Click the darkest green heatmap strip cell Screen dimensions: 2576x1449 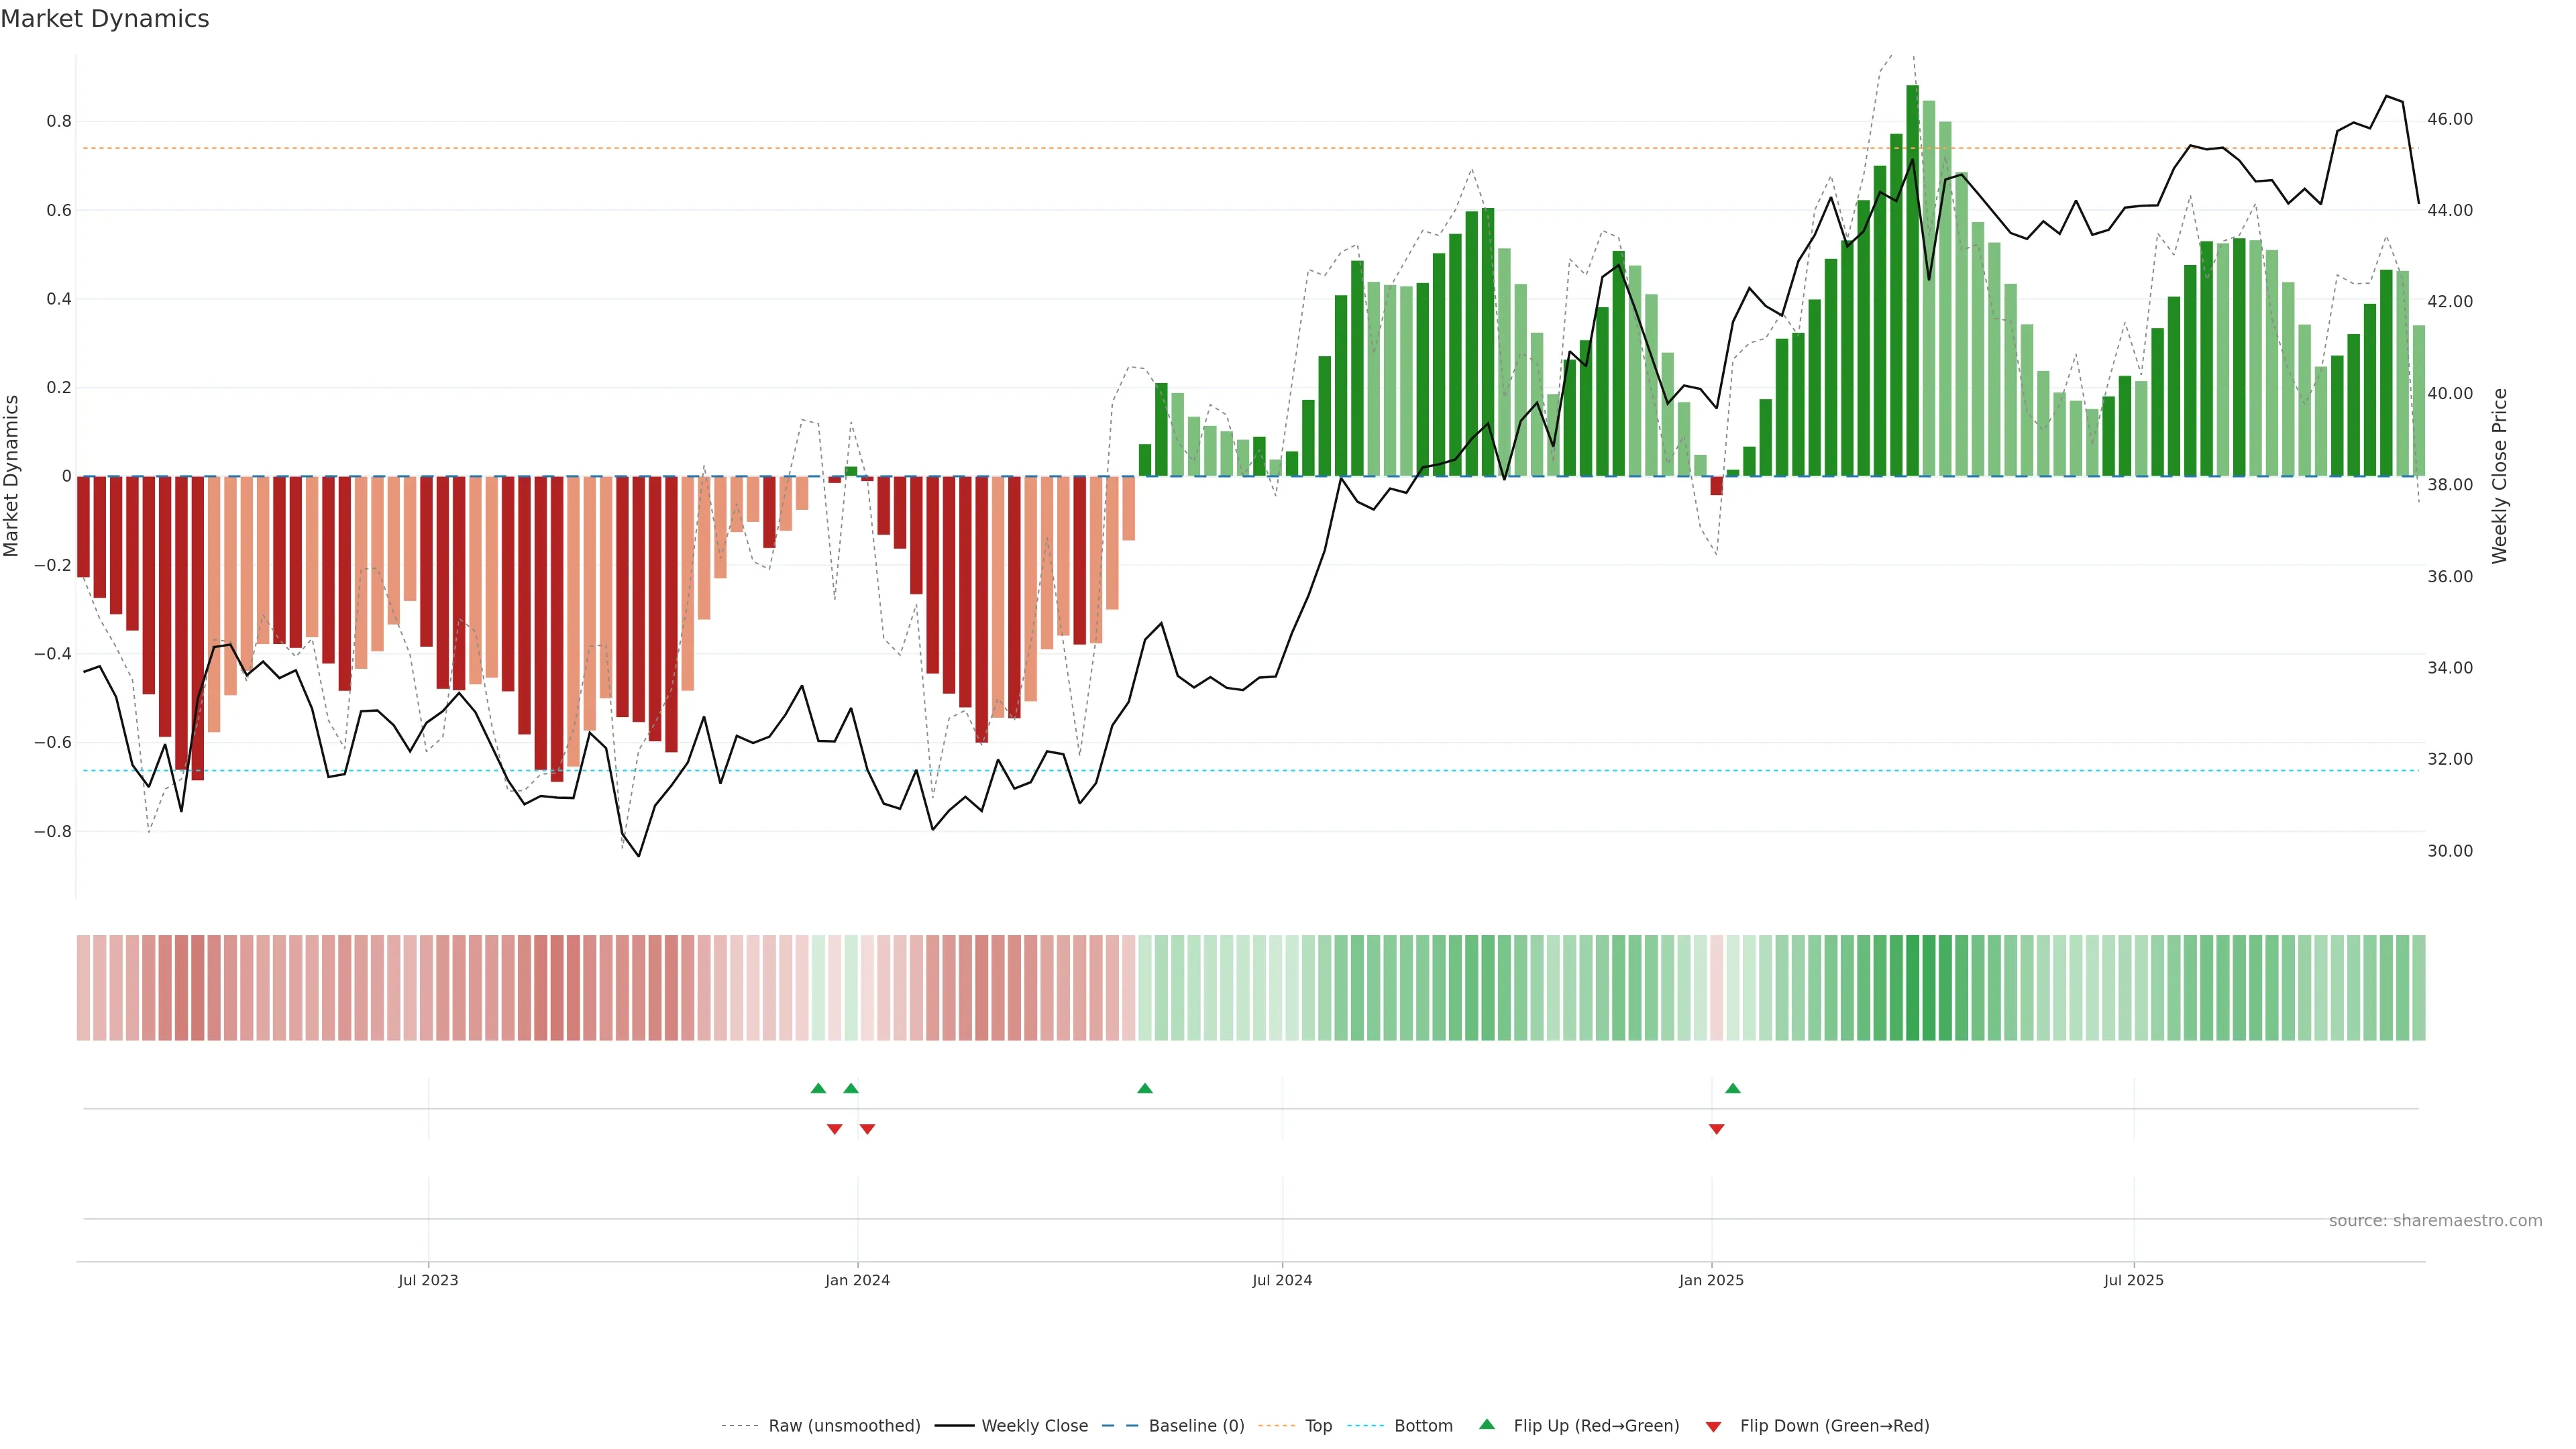pyautogui.click(x=1912, y=988)
